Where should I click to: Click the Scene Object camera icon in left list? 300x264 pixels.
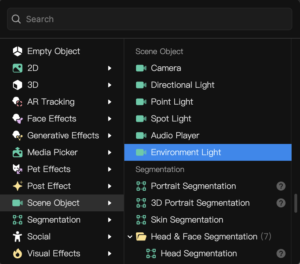pos(18,203)
